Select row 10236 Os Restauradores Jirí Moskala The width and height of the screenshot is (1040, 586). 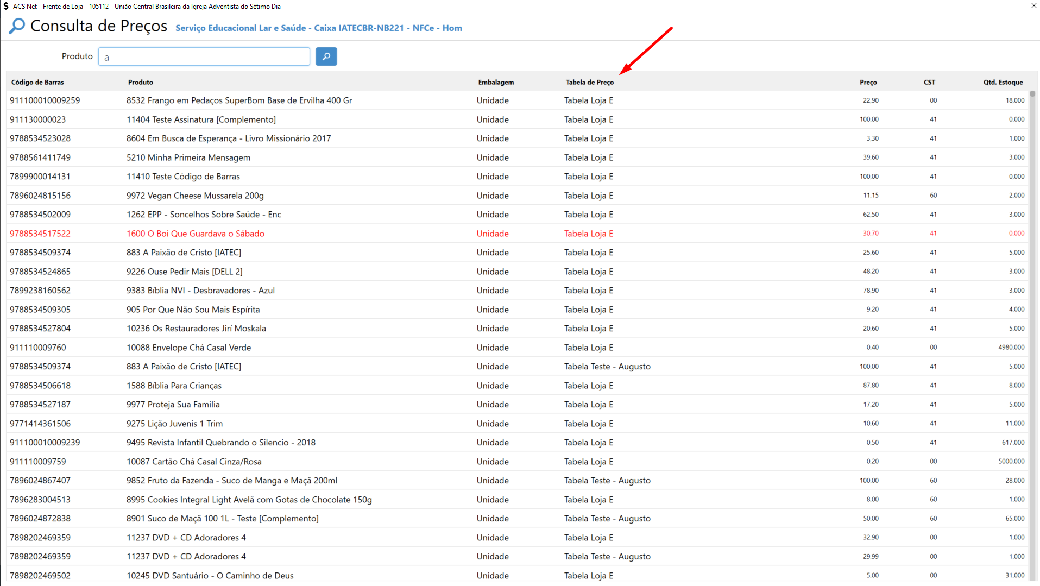click(x=518, y=329)
